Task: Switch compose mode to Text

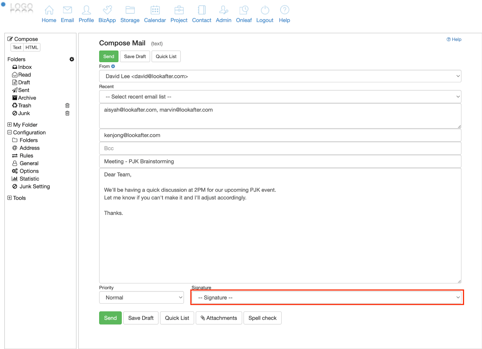Action: pos(17,47)
